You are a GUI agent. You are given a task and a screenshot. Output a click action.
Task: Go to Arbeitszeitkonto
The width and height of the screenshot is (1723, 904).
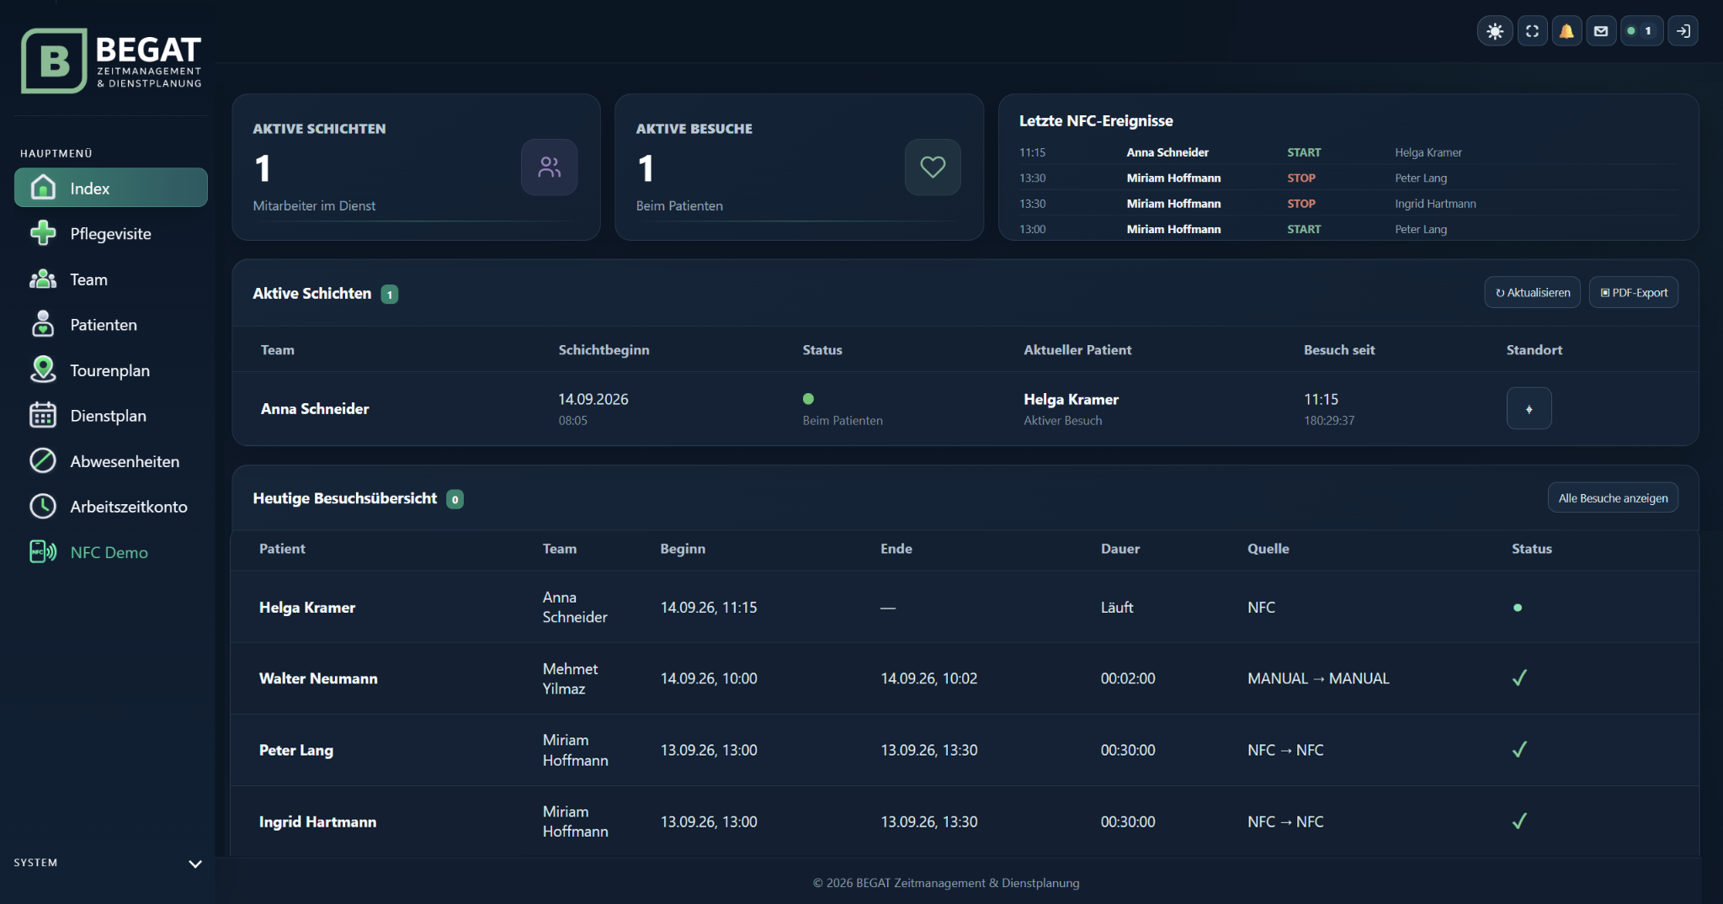111,506
